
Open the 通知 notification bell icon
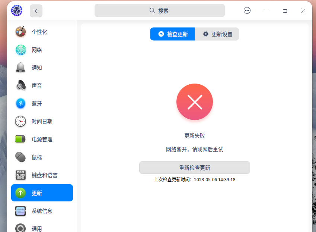pyautogui.click(x=20, y=68)
